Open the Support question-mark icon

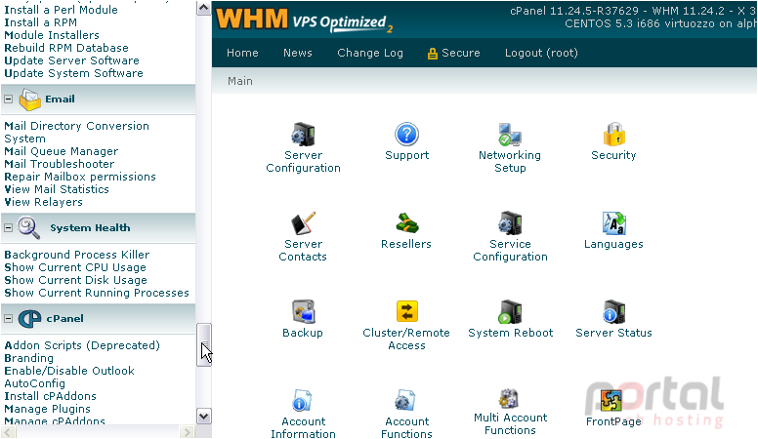[x=406, y=135]
